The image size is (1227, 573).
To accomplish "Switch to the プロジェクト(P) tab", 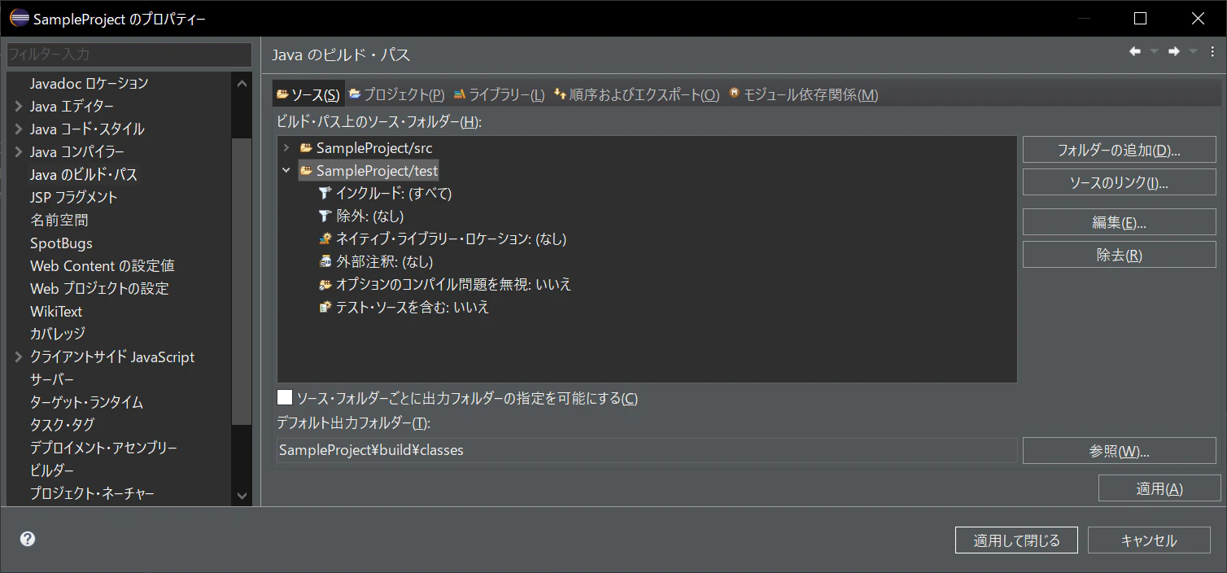I will click(x=396, y=94).
